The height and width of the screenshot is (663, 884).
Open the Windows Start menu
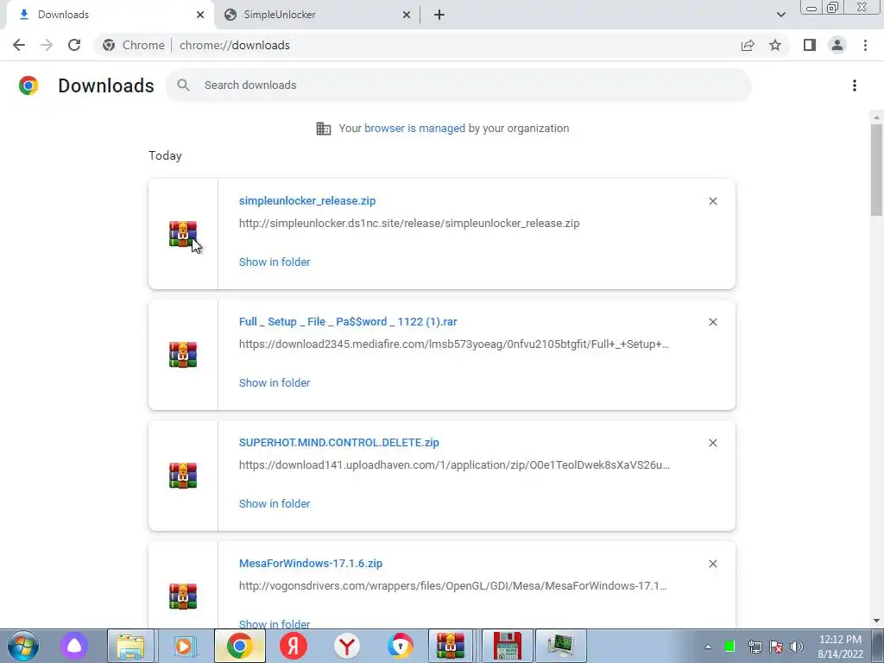click(x=23, y=646)
